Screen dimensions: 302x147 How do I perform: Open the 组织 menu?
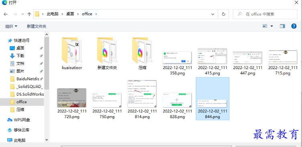click(x=11, y=26)
